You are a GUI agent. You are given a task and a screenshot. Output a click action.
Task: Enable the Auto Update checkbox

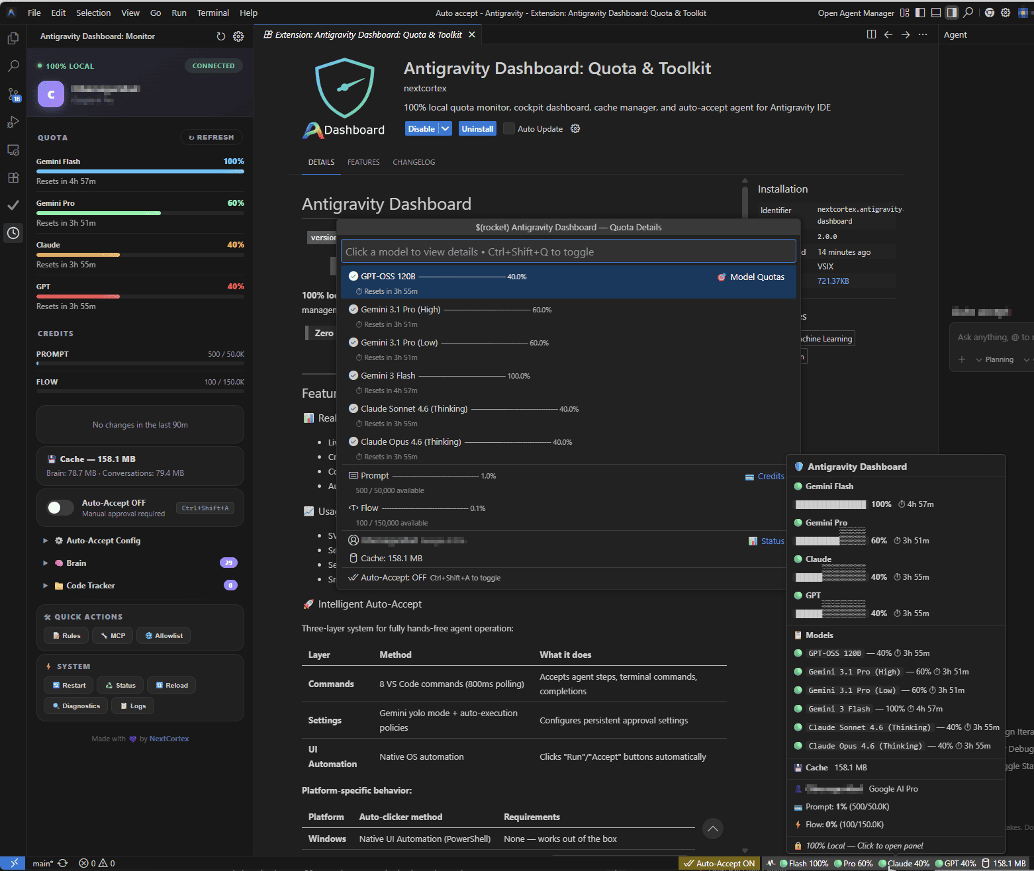[x=508, y=128]
